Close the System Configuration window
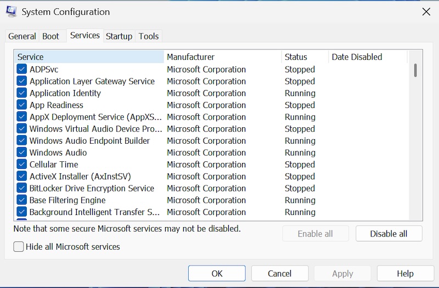The height and width of the screenshot is (288, 439). [426, 12]
